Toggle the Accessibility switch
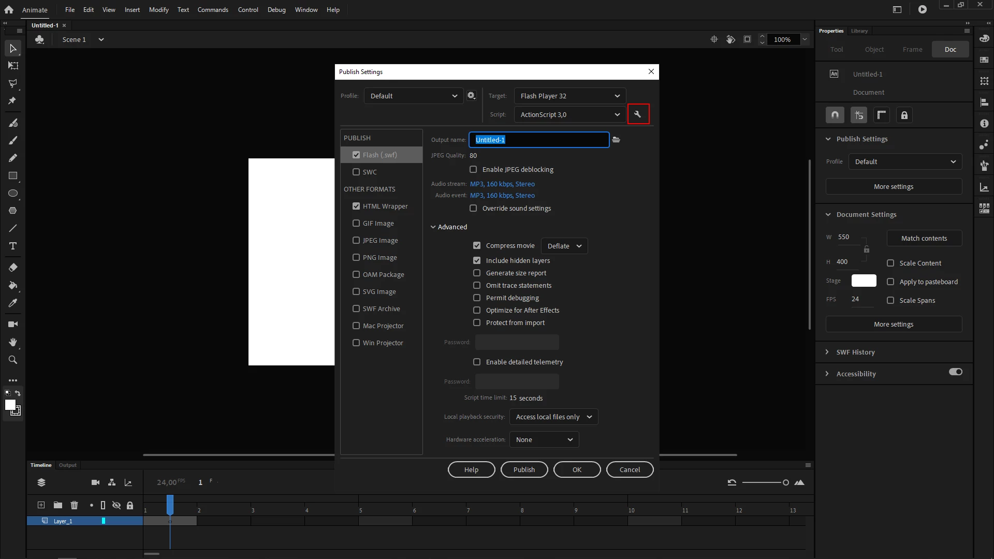 click(x=955, y=372)
